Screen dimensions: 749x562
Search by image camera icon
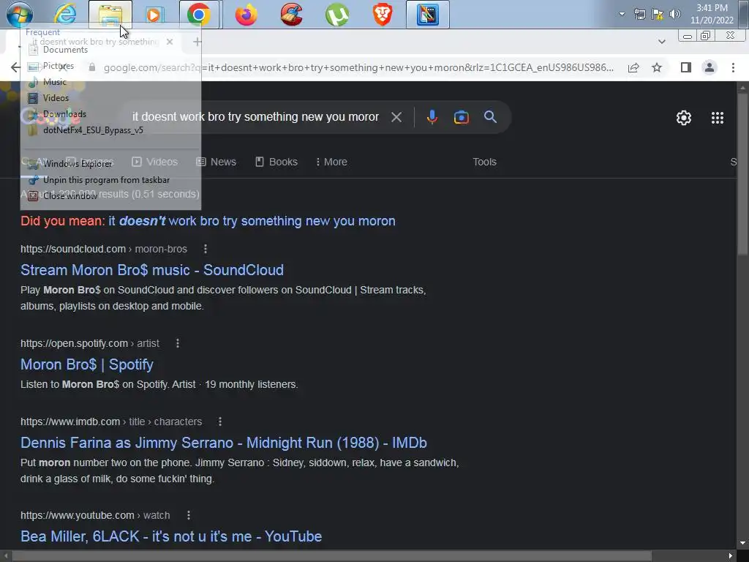tap(461, 117)
